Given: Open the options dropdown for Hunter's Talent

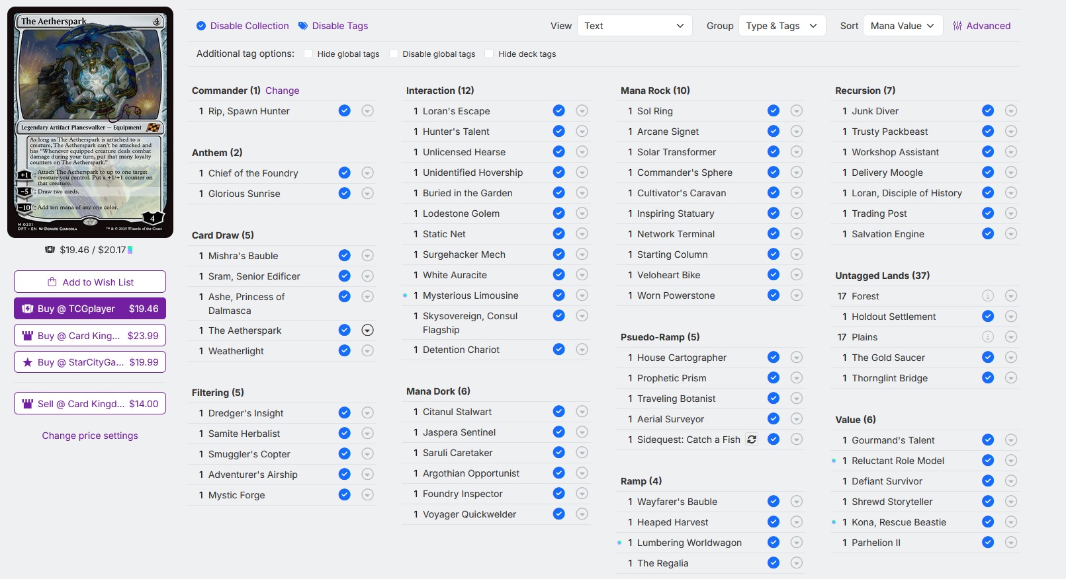Looking at the screenshot, I should point(582,132).
